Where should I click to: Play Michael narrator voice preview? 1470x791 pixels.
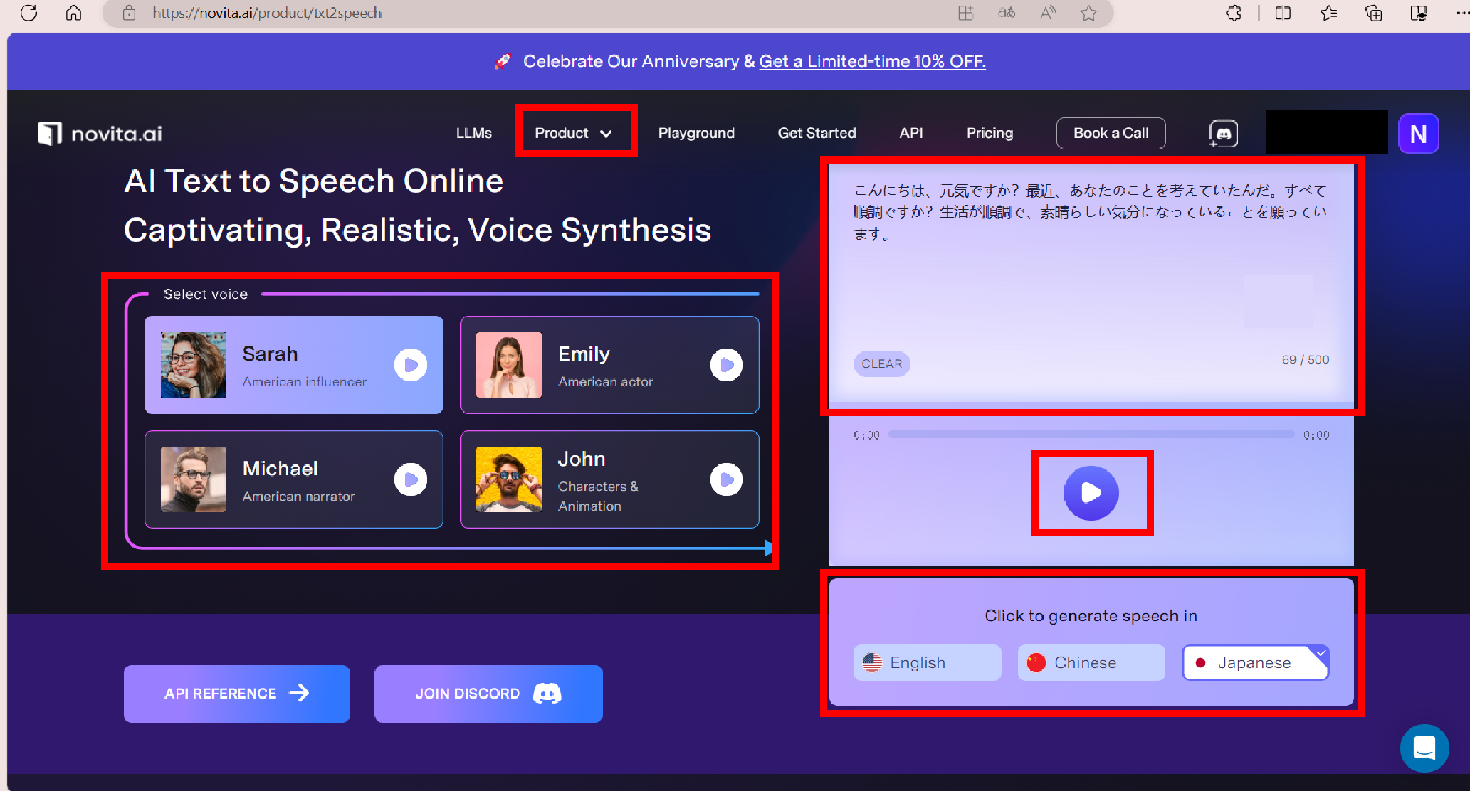pyautogui.click(x=411, y=479)
